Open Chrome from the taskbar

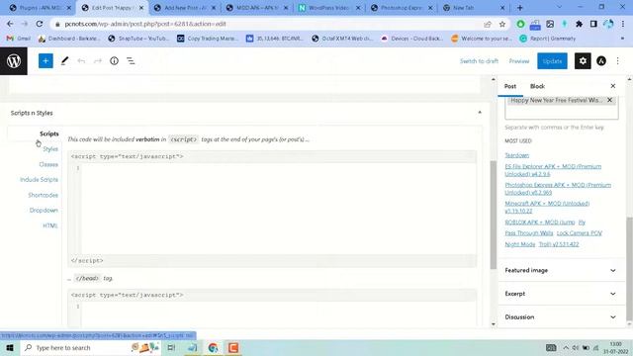tap(213, 347)
